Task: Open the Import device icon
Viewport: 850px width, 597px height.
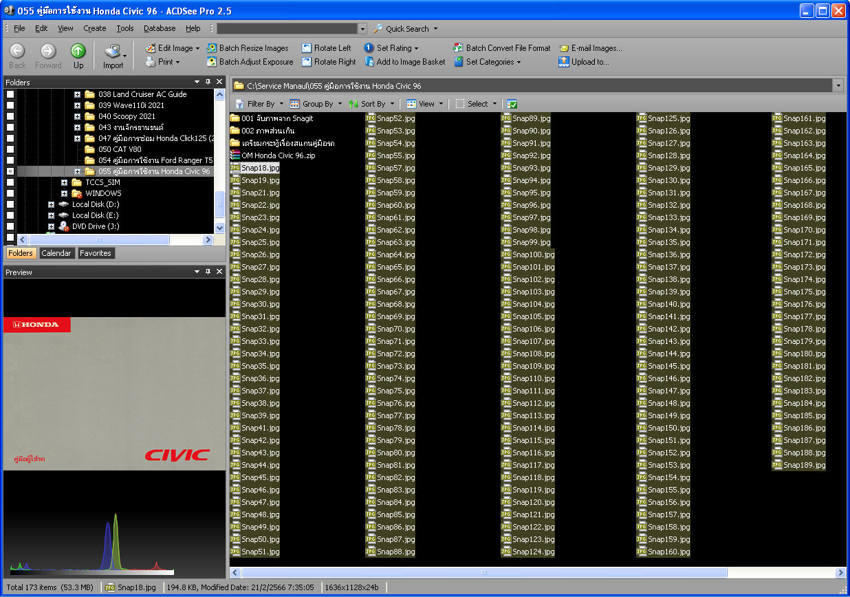Action: tap(113, 51)
